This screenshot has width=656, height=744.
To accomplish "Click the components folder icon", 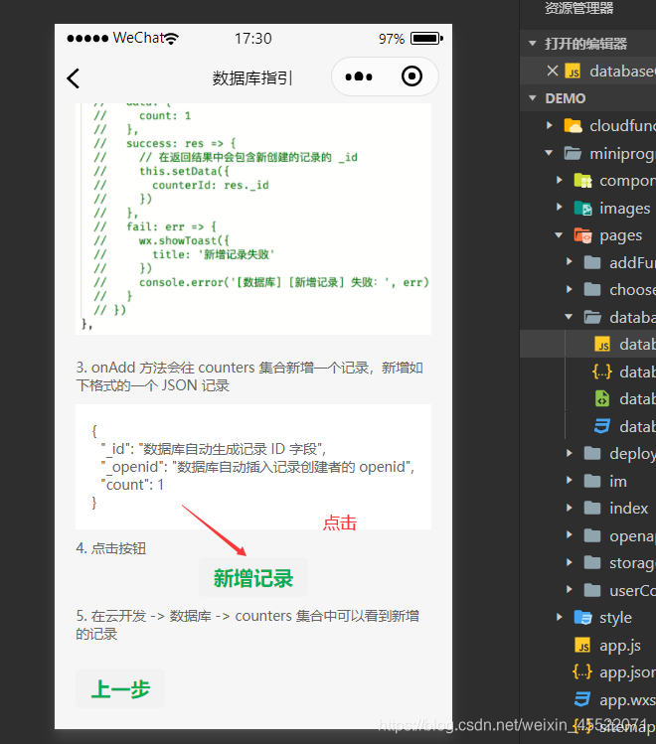I will pyautogui.click(x=582, y=181).
